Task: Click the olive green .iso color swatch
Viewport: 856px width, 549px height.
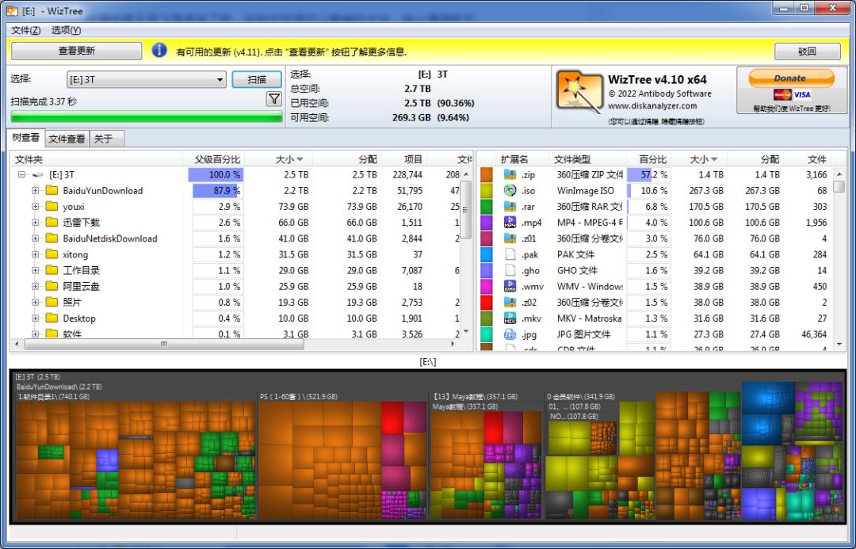Action: click(486, 190)
